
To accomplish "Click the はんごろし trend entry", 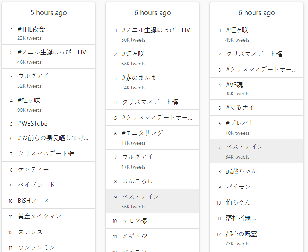I will click(x=137, y=181).
